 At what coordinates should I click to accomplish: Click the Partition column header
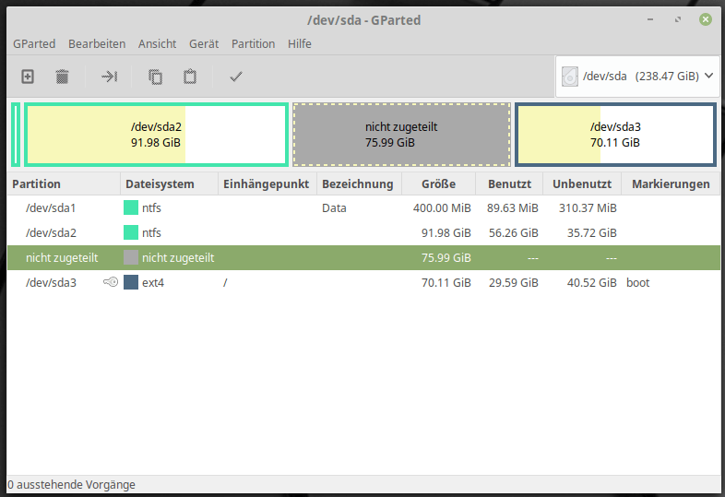coord(64,184)
